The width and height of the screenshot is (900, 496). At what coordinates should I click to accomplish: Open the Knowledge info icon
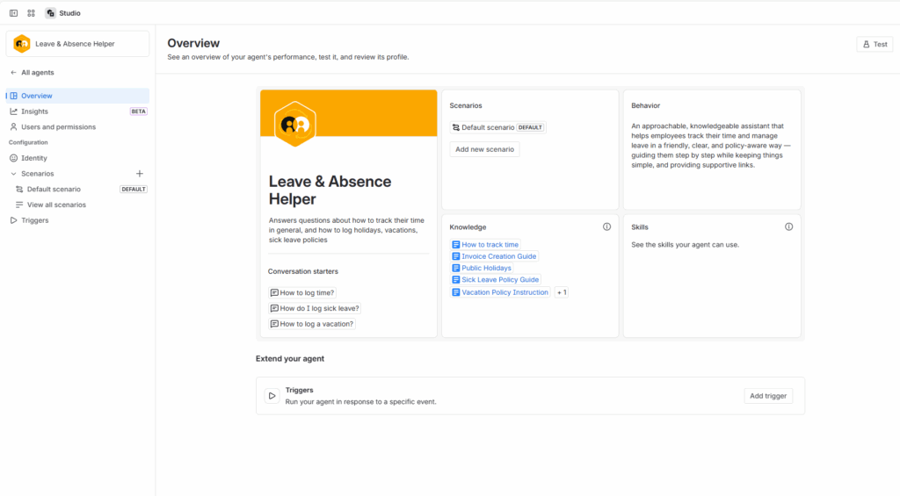tap(606, 226)
